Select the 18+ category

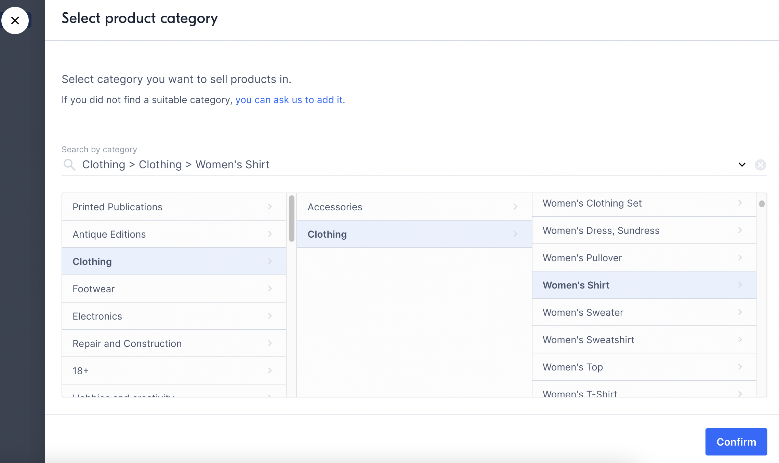pyautogui.click(x=174, y=371)
